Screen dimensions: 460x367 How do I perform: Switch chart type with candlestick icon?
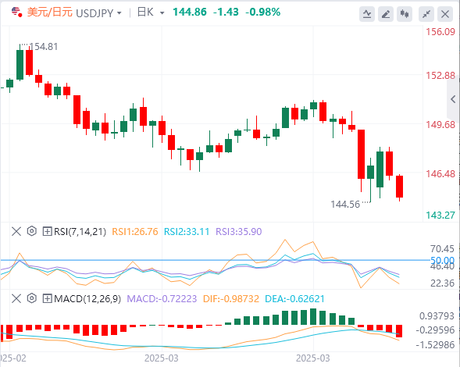(x=405, y=14)
